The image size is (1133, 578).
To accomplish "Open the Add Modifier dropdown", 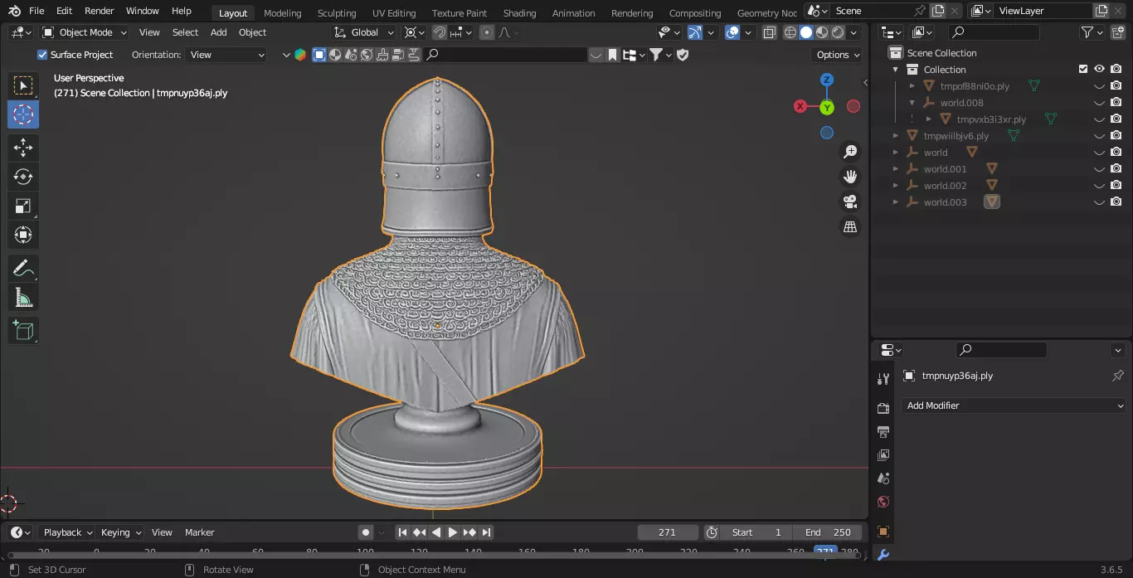I will [1014, 406].
